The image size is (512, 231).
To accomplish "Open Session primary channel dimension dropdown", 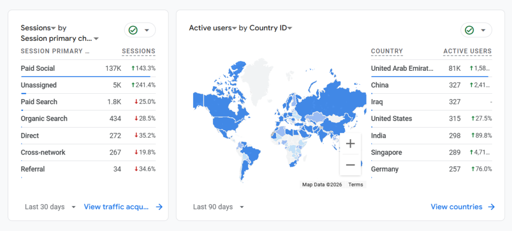I will pyautogui.click(x=96, y=39).
